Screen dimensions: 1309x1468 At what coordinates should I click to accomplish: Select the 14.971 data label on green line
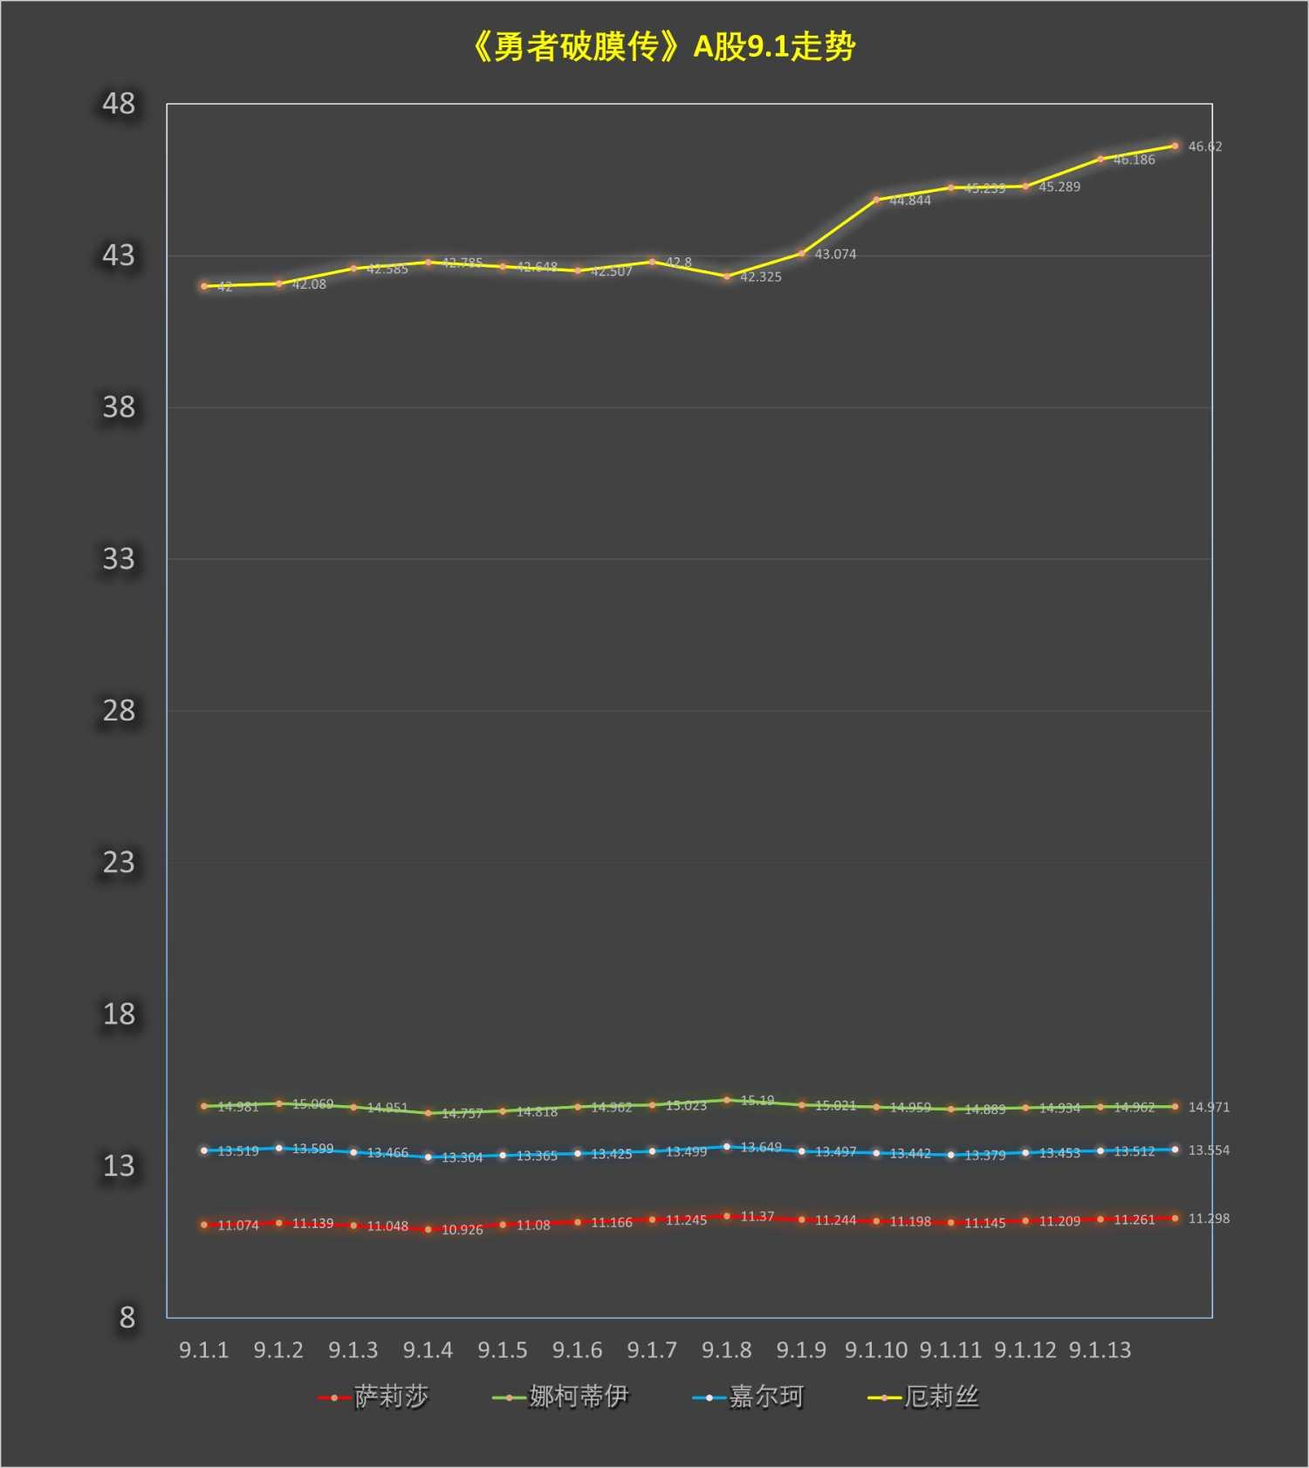click(1208, 1107)
